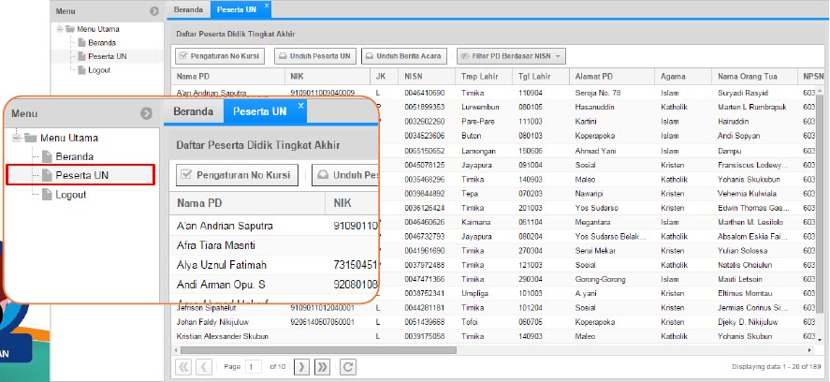This screenshot has height=382, width=830.
Task: Go to the next page arrow
Action: click(301, 367)
